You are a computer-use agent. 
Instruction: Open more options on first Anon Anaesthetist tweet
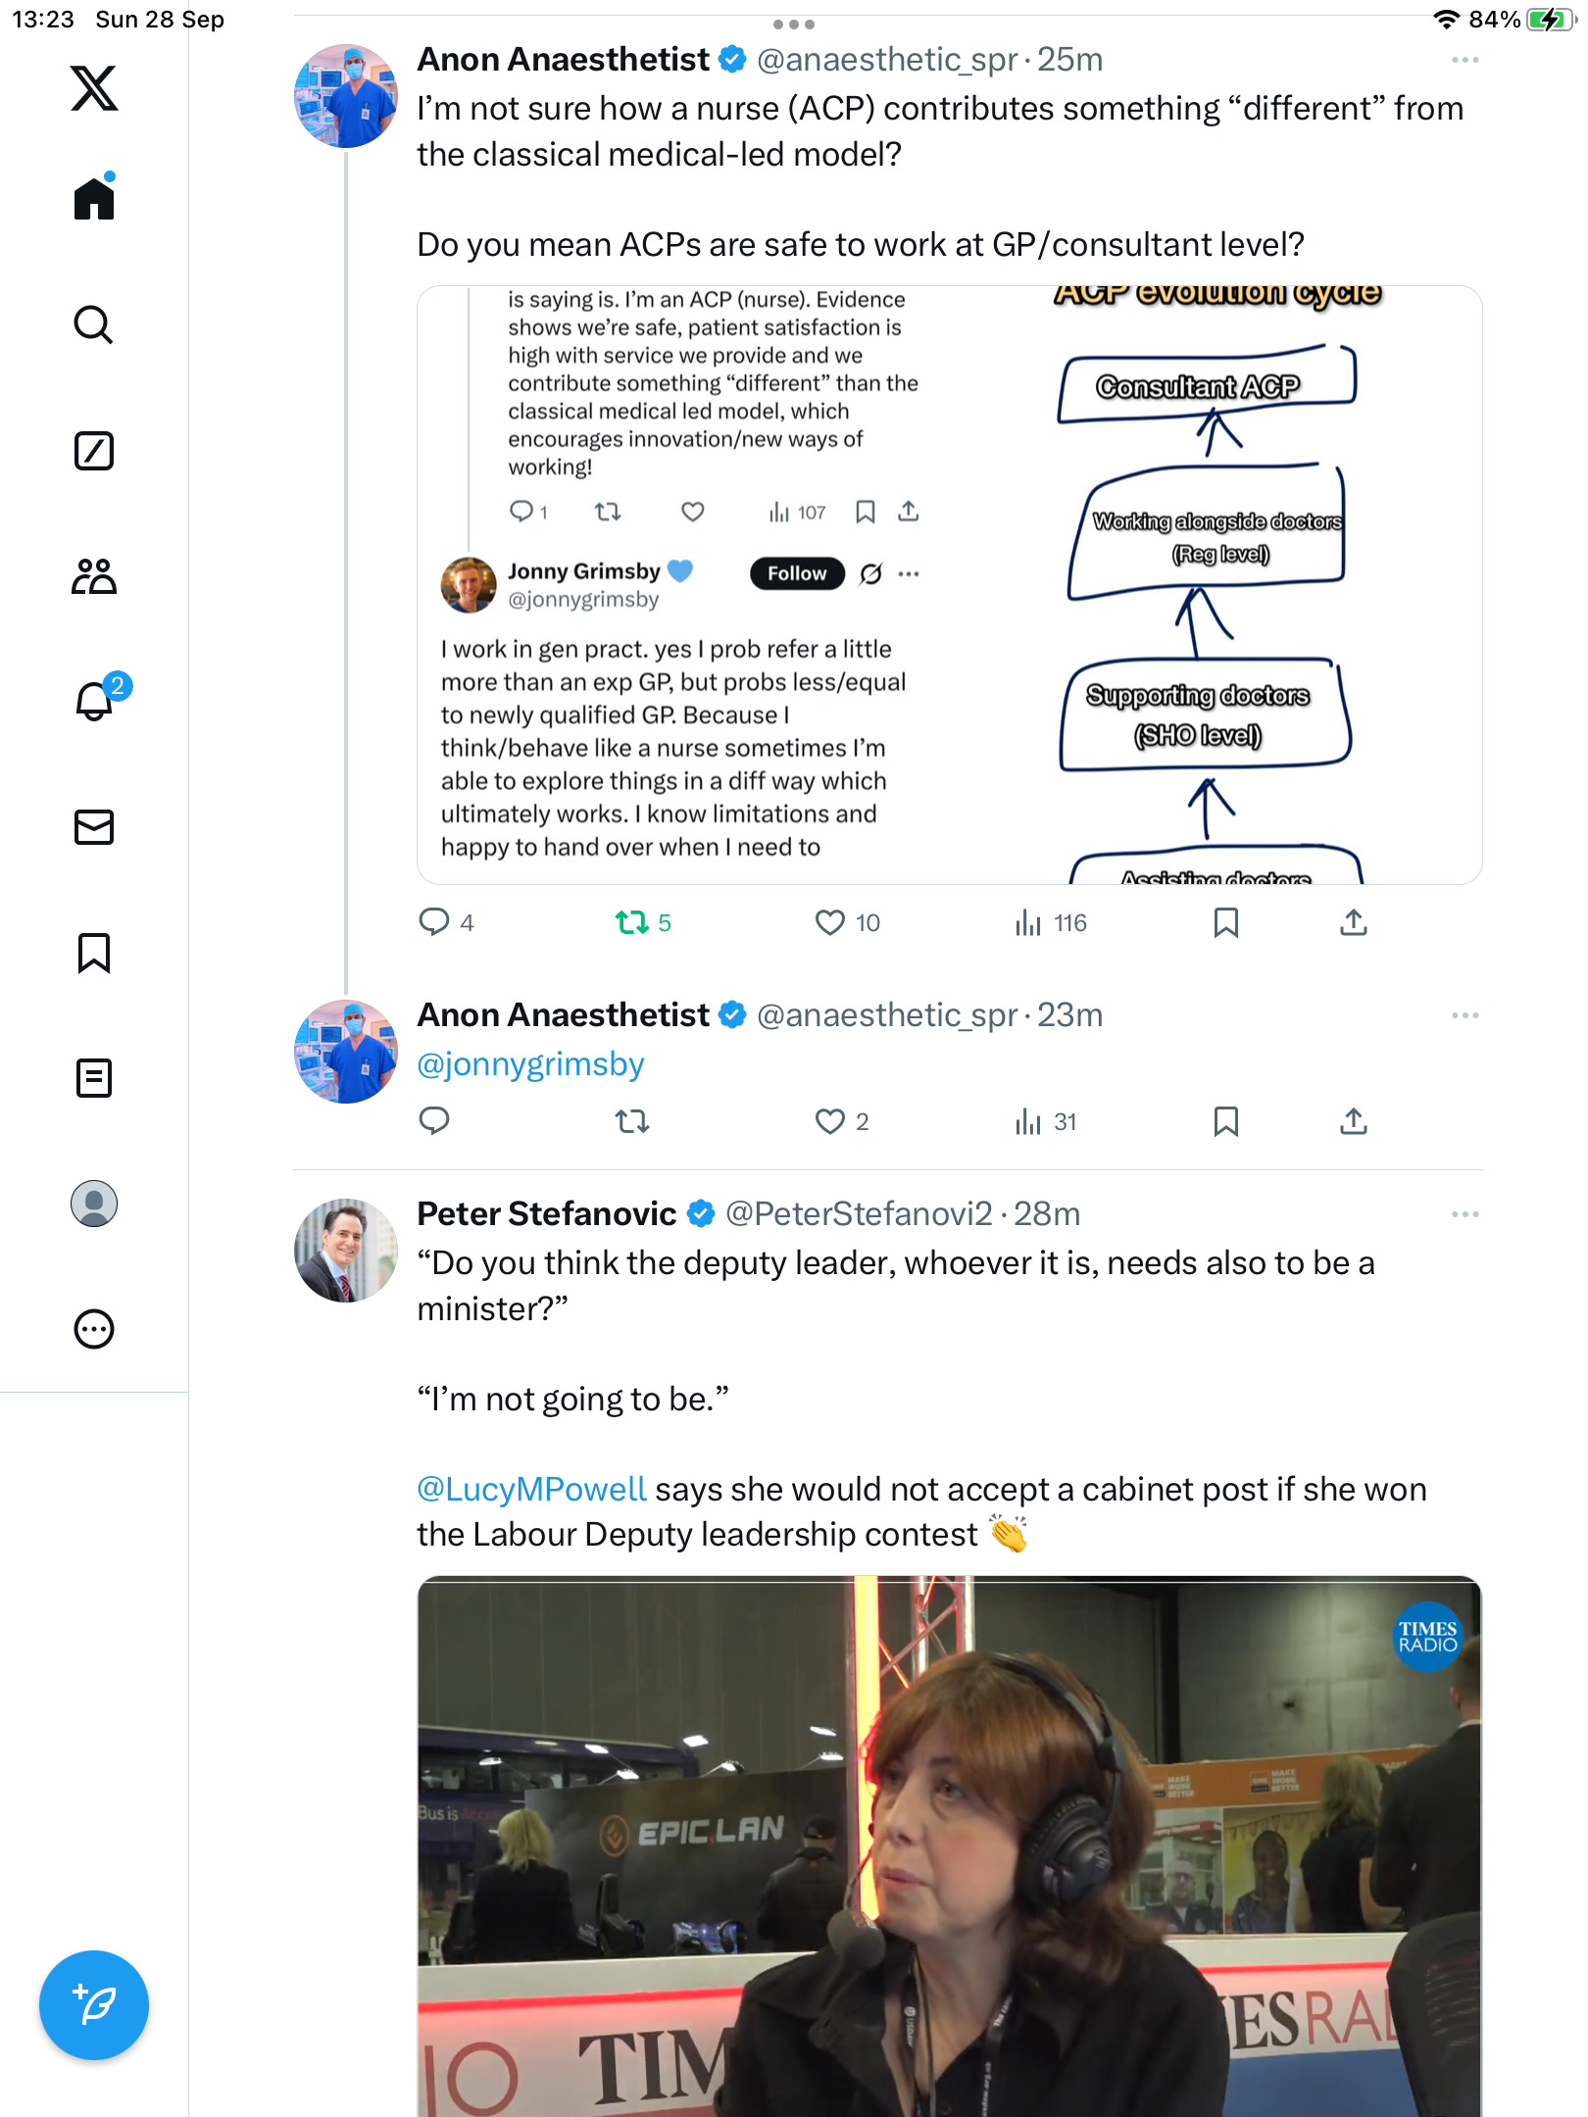point(1464,60)
